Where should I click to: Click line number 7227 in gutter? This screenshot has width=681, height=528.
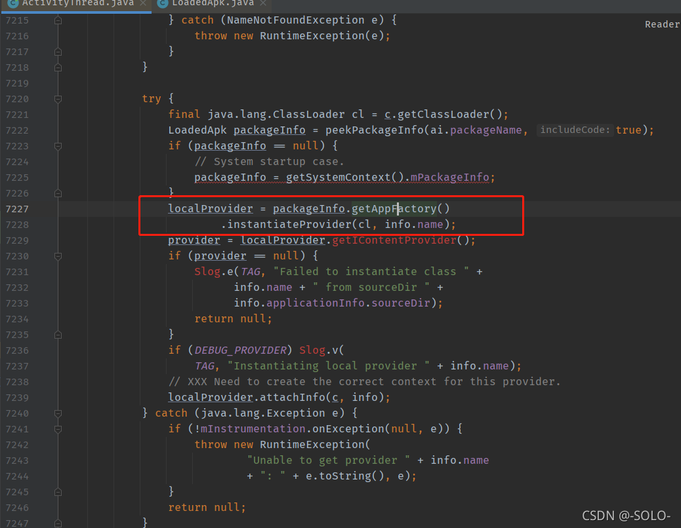coord(17,209)
